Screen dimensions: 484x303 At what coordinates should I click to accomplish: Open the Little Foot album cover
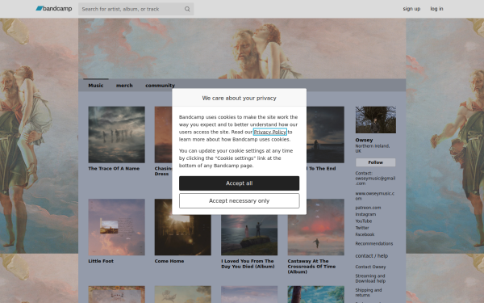coord(116,227)
